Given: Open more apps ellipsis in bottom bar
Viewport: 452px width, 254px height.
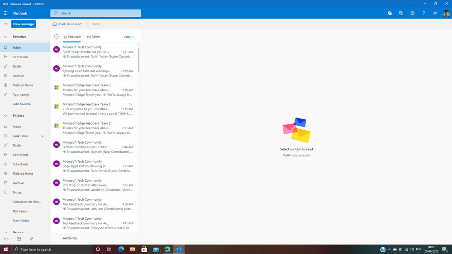Looking at the screenshot, I should [44, 239].
